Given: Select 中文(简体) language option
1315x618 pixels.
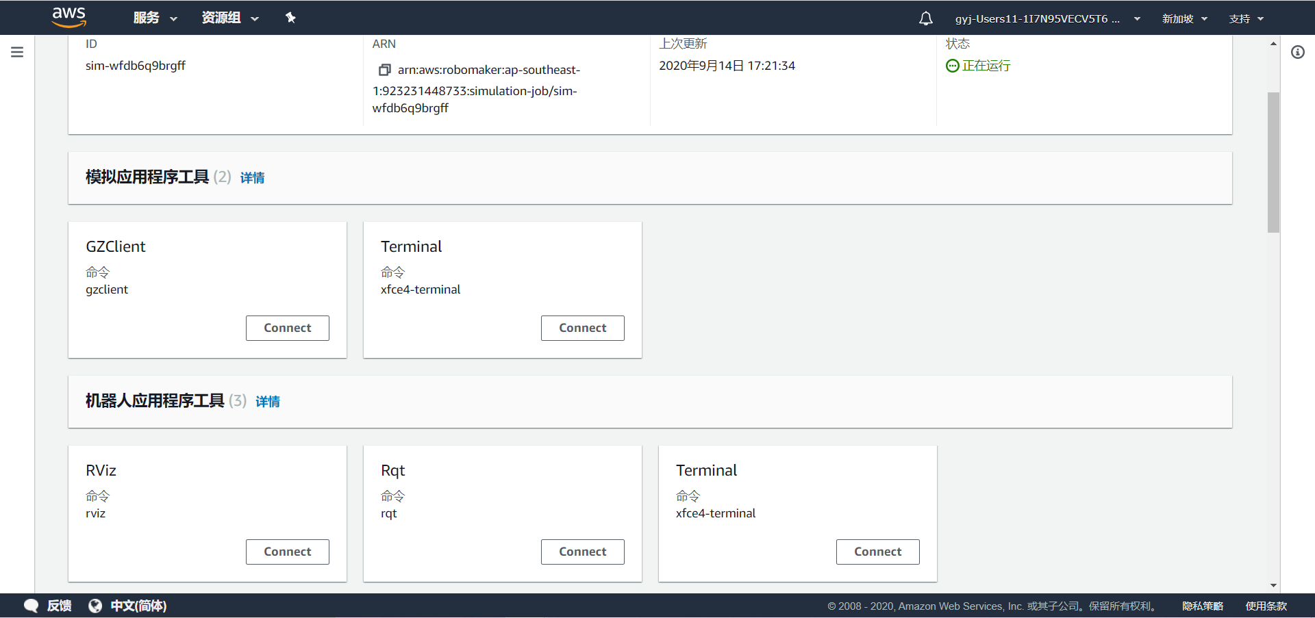Looking at the screenshot, I should pos(138,606).
